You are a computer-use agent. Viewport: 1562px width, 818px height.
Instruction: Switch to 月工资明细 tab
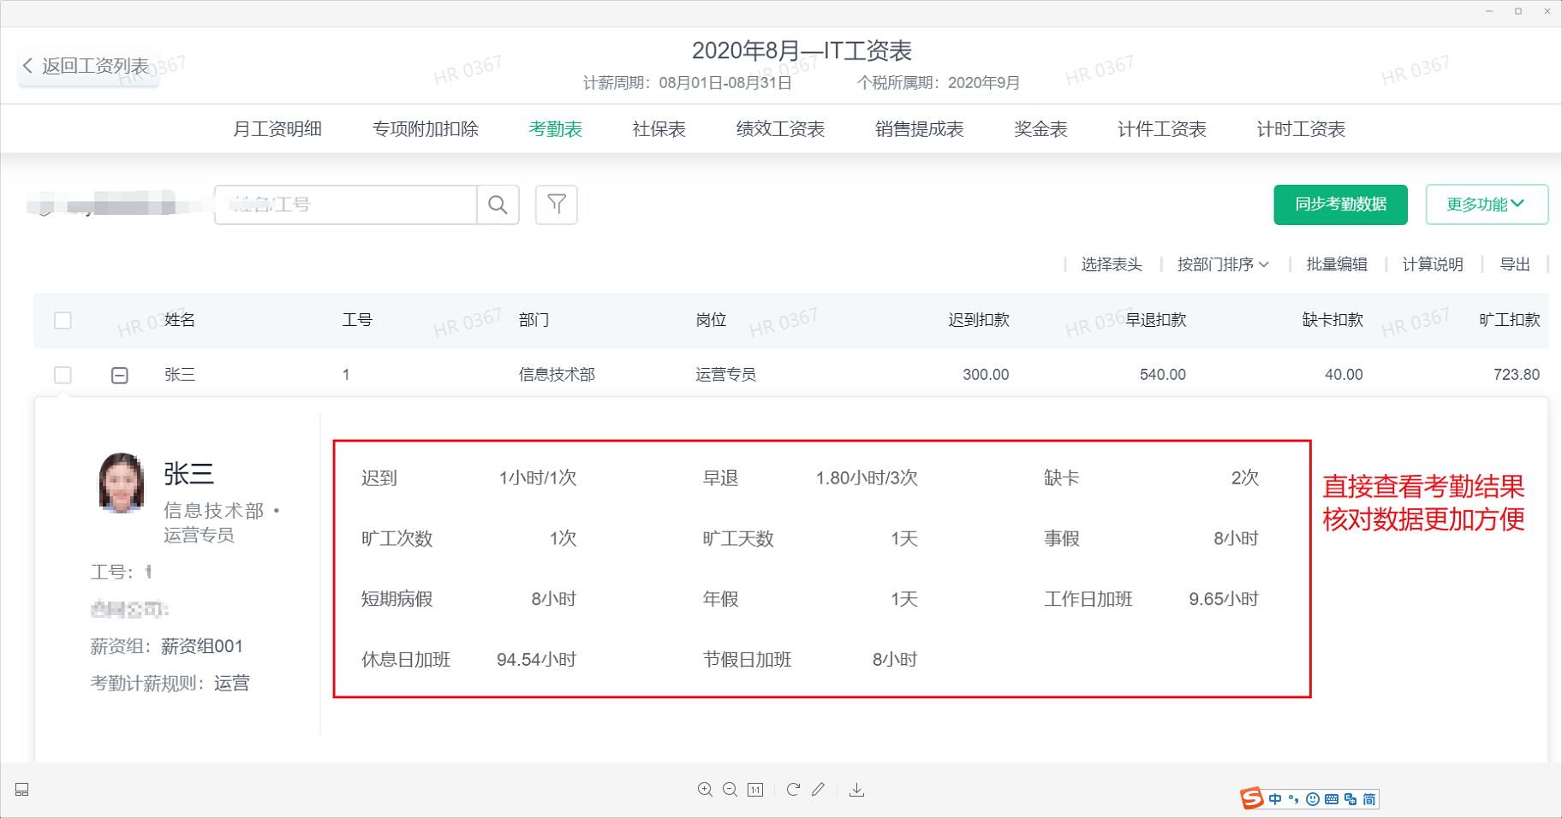click(277, 129)
